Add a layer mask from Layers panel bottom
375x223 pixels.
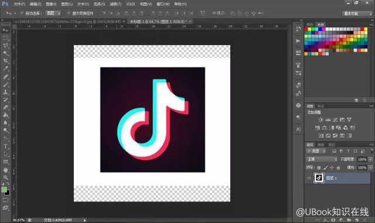coord(333,220)
